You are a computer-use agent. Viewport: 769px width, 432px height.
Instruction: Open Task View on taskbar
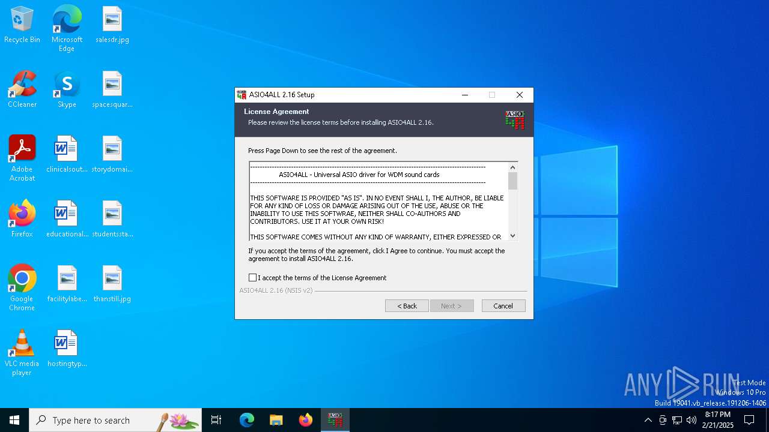coord(216,420)
